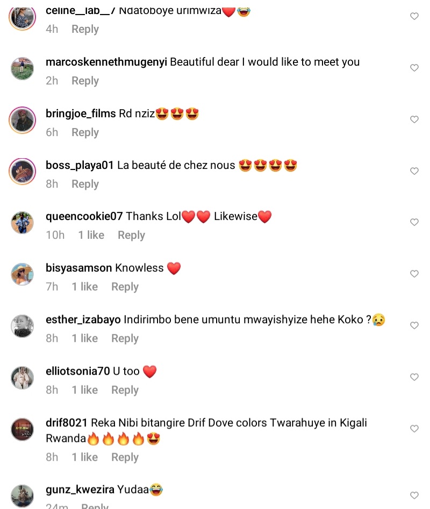Viewport: 430px width, 509px height.
Task: Show who liked drif8021's comment
Action: click(84, 457)
